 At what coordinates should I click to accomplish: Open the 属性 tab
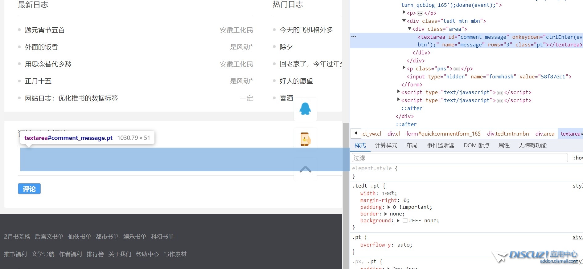point(504,145)
